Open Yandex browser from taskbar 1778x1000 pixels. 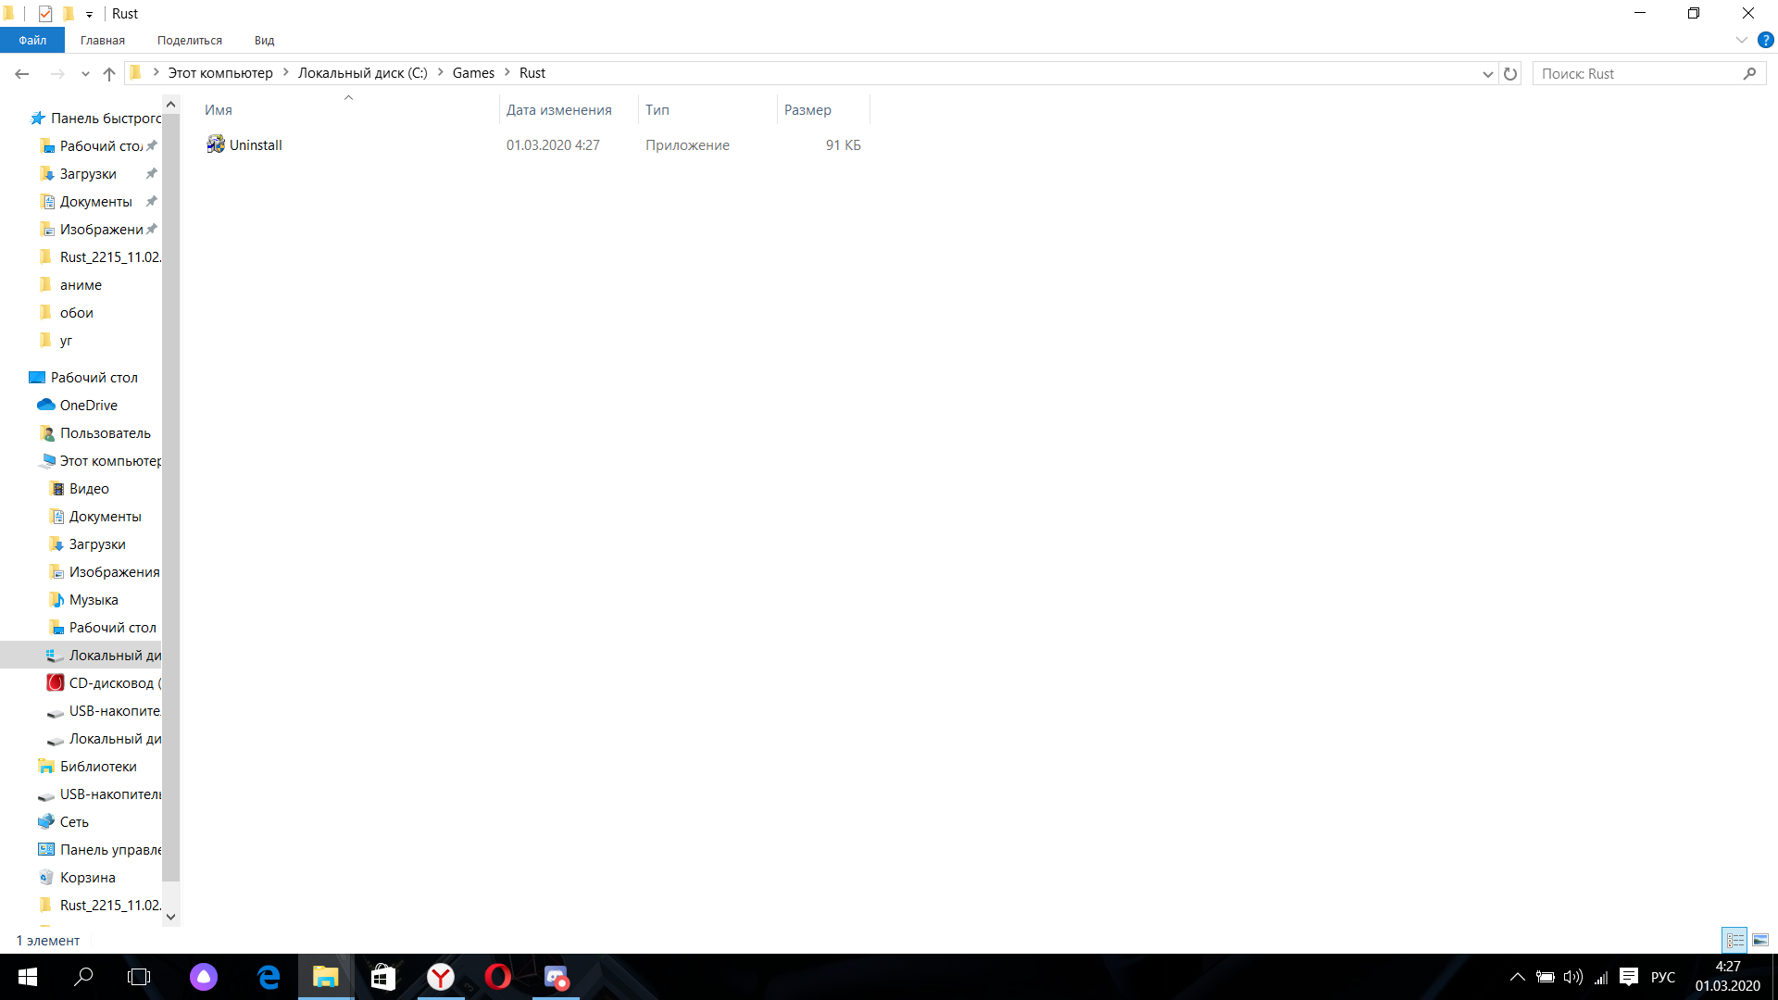pos(441,977)
